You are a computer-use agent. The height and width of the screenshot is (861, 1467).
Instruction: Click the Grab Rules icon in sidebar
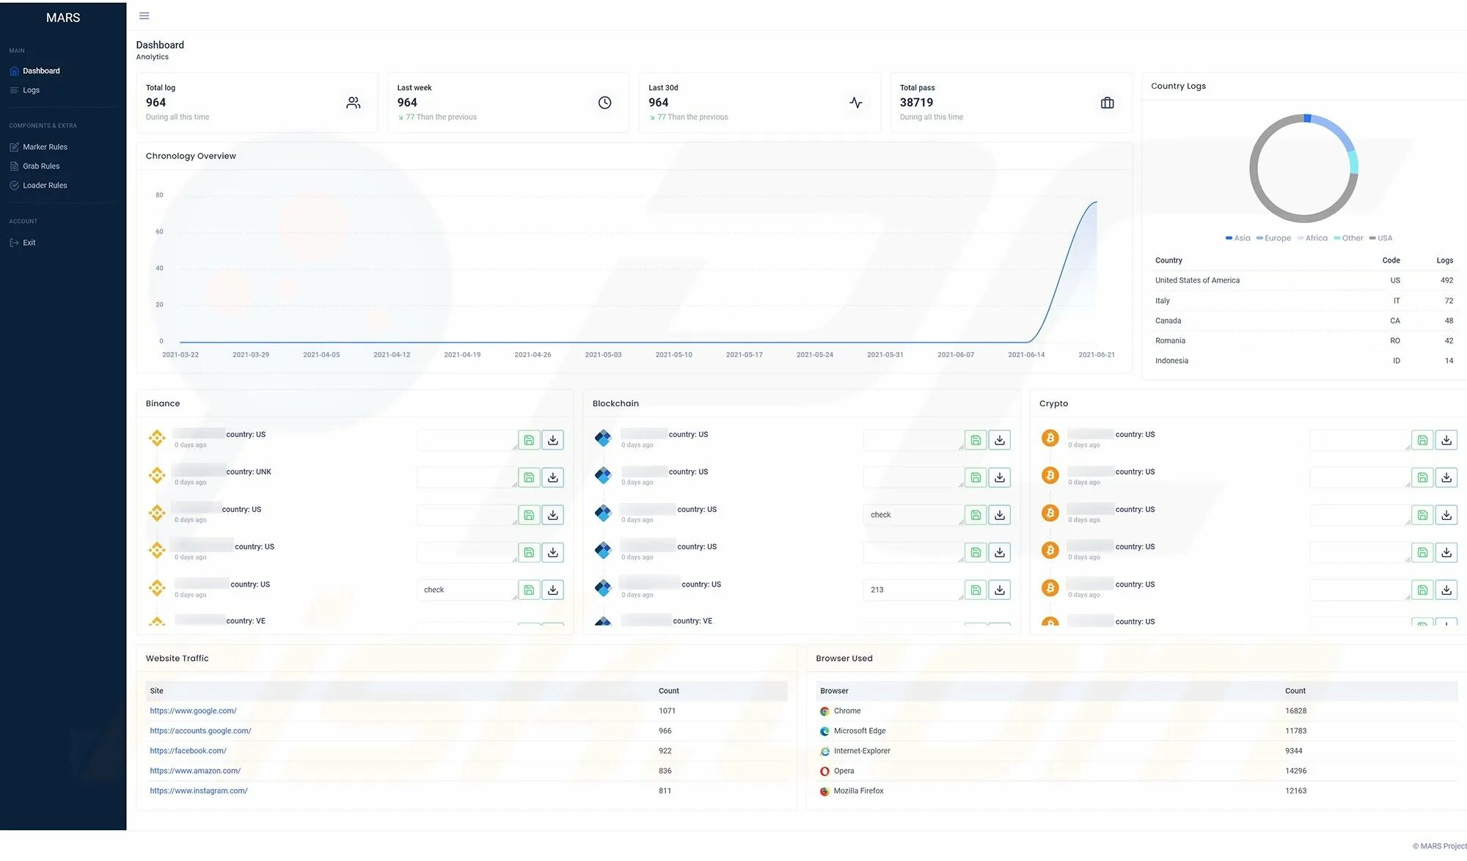pyautogui.click(x=15, y=166)
